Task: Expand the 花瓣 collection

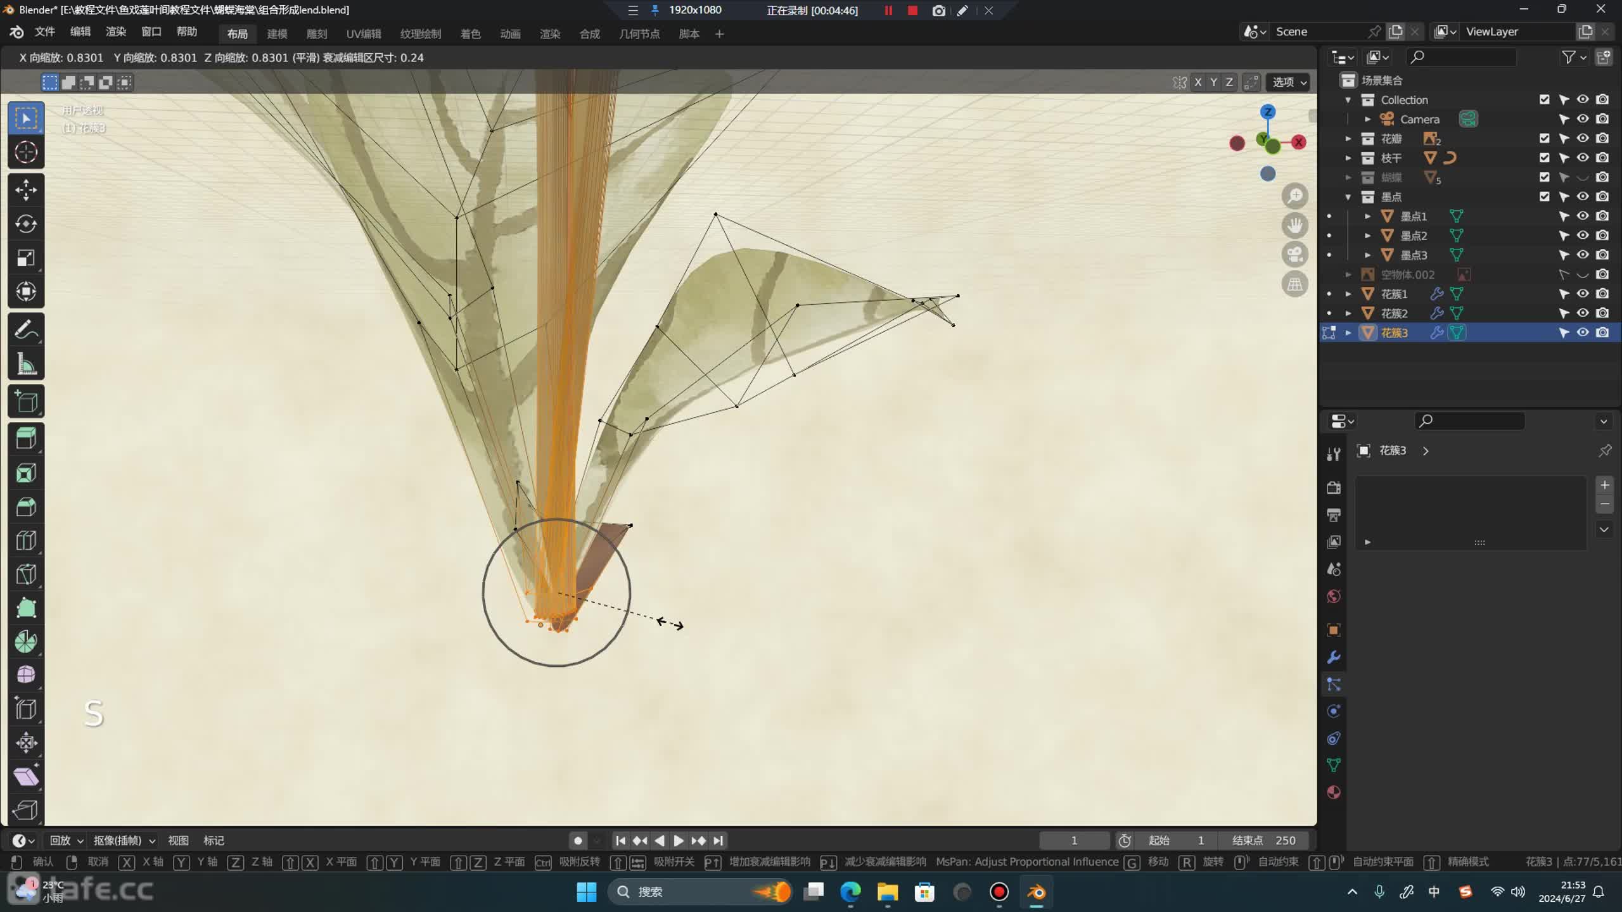Action: 1348,138
